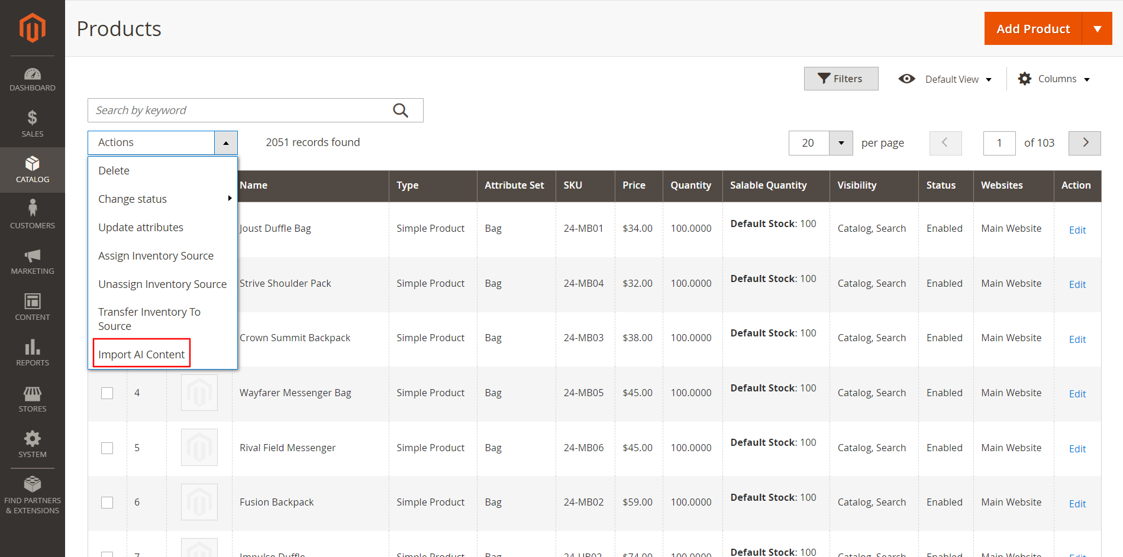
Task: Select Update attributes in Actions menu
Action: point(141,228)
